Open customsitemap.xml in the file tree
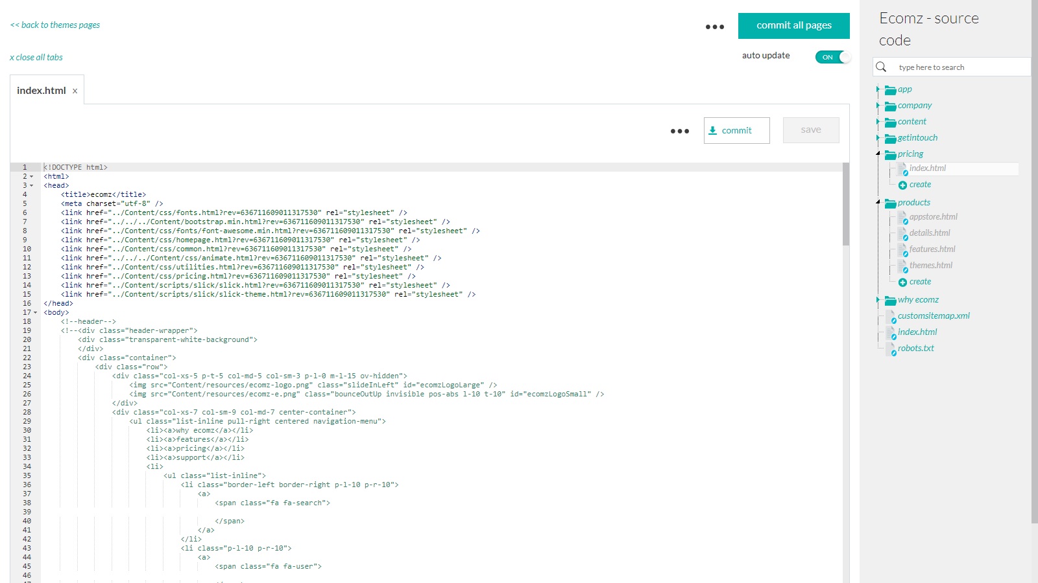Image resolution: width=1038 pixels, height=583 pixels. [x=934, y=316]
